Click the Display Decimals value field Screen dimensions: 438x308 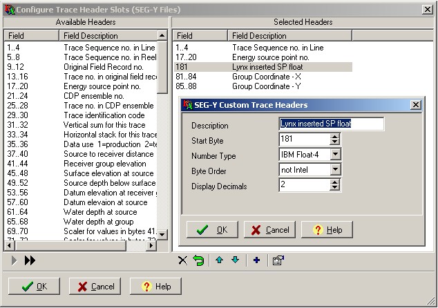coord(305,185)
